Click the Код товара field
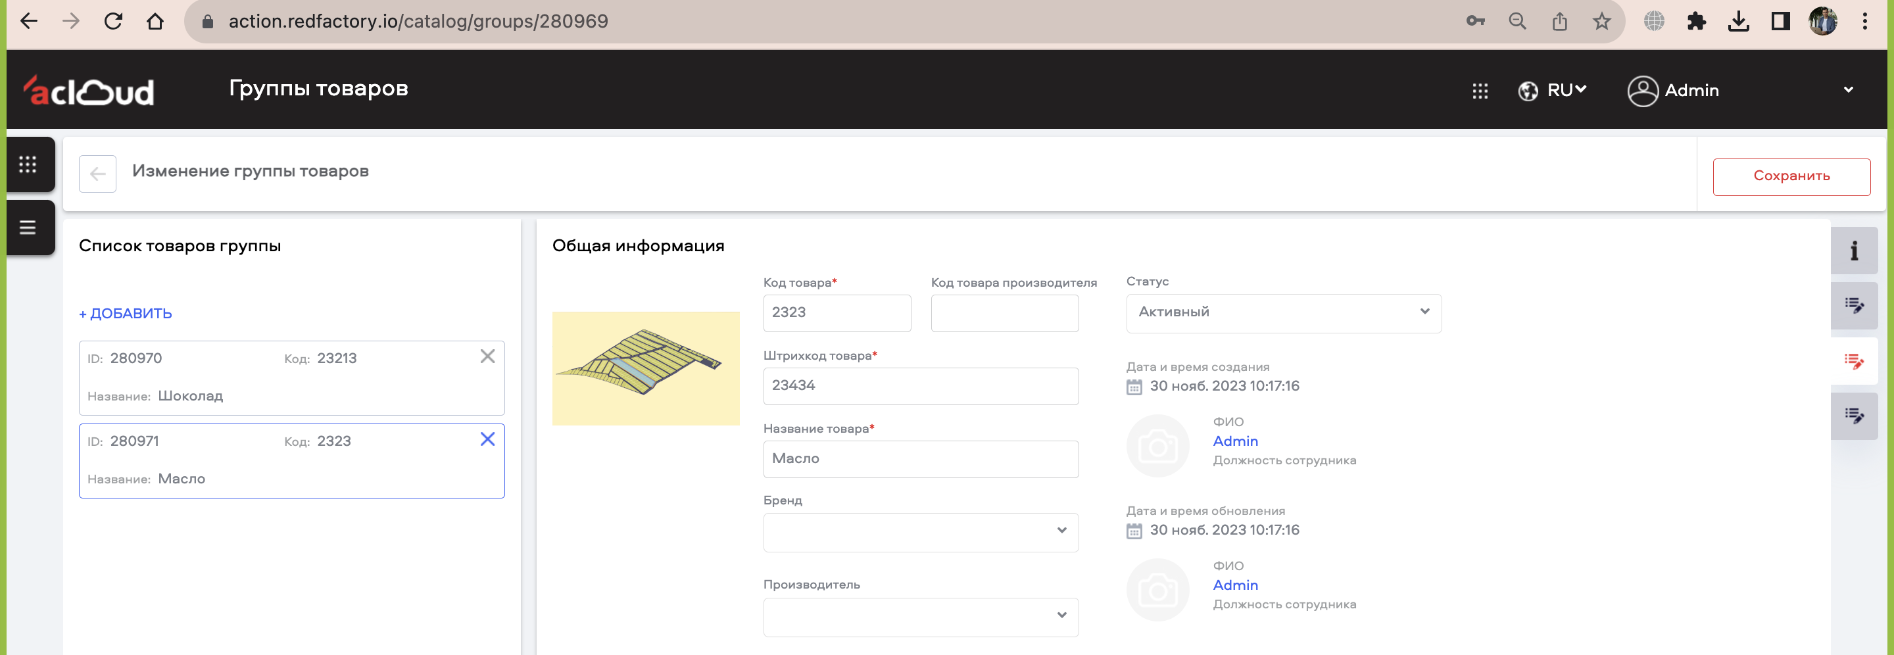1894x655 pixels. [x=837, y=313]
